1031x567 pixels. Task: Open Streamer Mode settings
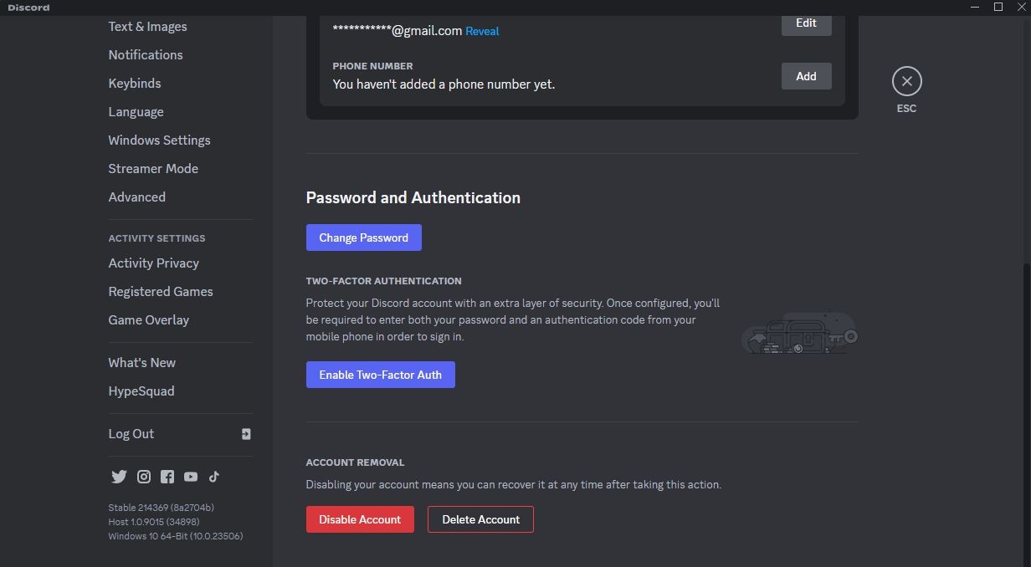click(x=153, y=168)
